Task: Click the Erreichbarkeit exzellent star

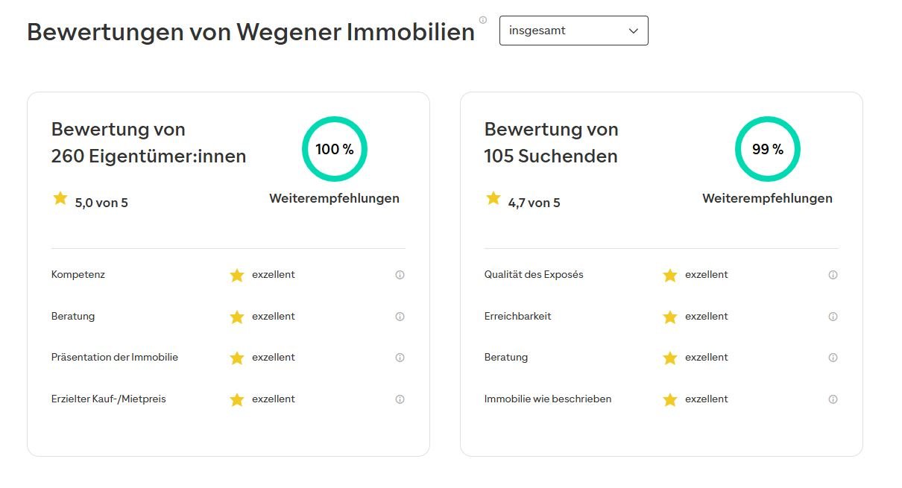Action: point(670,317)
